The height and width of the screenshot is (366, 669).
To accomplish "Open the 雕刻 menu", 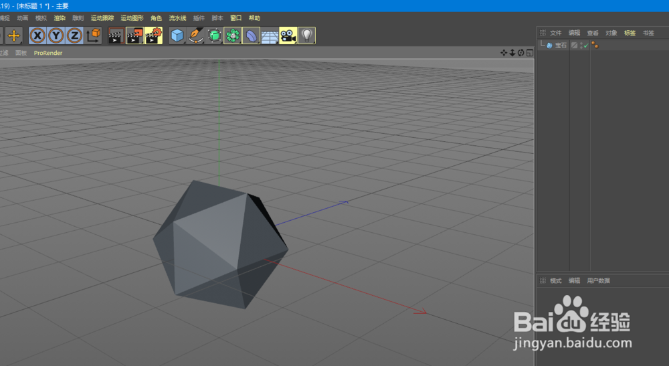I will (78, 18).
